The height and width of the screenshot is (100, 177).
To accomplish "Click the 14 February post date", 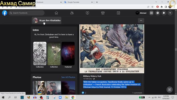I will coord(87,79).
